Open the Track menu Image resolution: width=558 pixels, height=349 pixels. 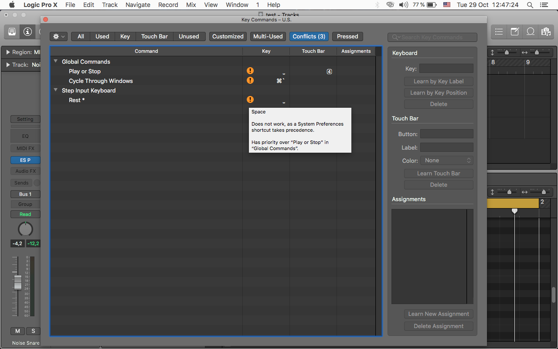click(x=110, y=5)
